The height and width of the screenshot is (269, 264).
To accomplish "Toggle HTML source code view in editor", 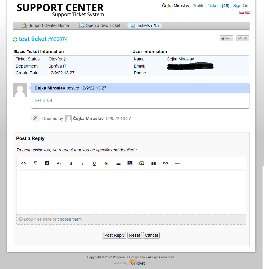I will click(23, 163).
